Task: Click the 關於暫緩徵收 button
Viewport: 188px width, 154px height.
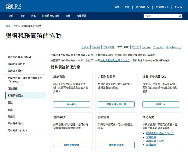Action: 71,145
